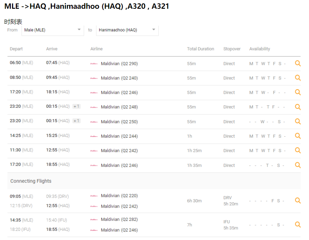Open details magnifier for Q2 248 flight
309x240 pixels.
click(x=298, y=107)
